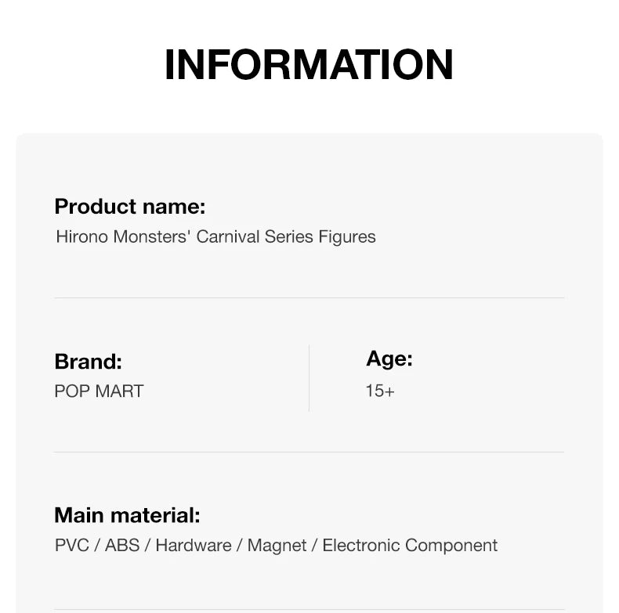
Task: Click the word "Monsters'" in product name
Action: tap(152, 236)
